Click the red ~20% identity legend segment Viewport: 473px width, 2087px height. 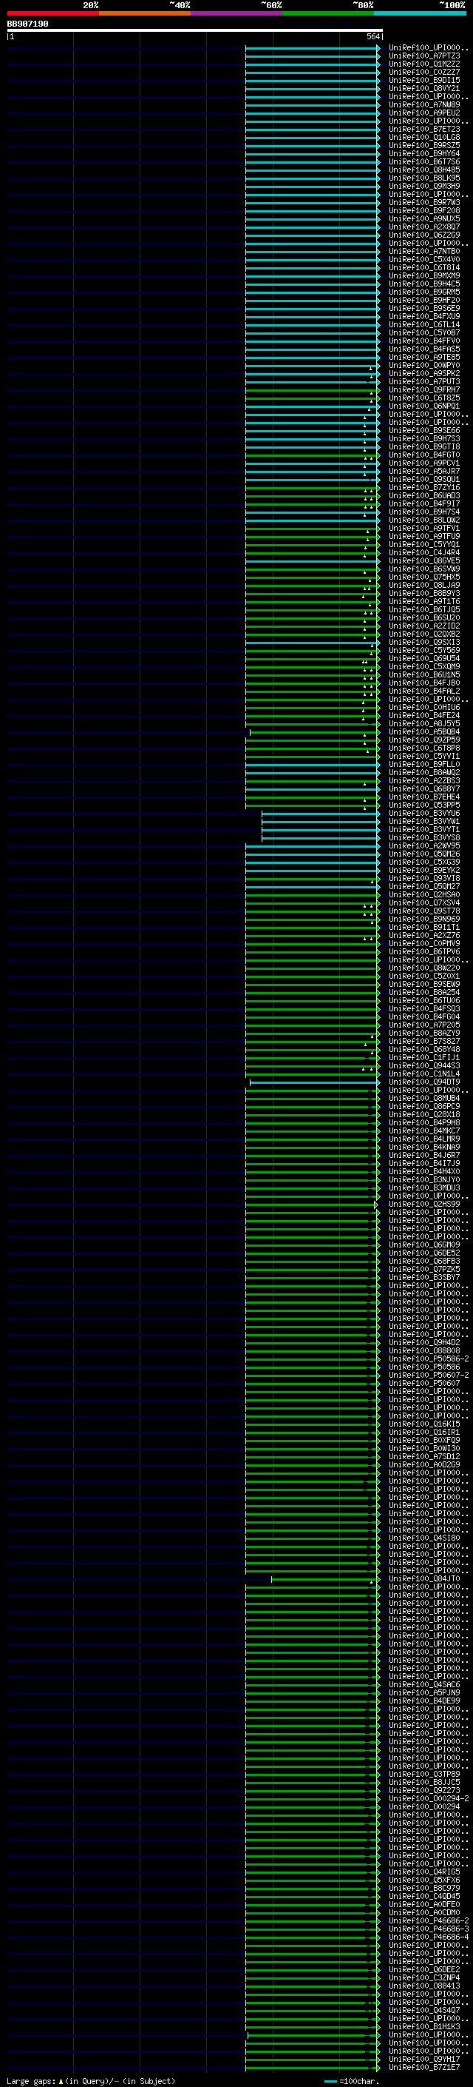[52, 13]
